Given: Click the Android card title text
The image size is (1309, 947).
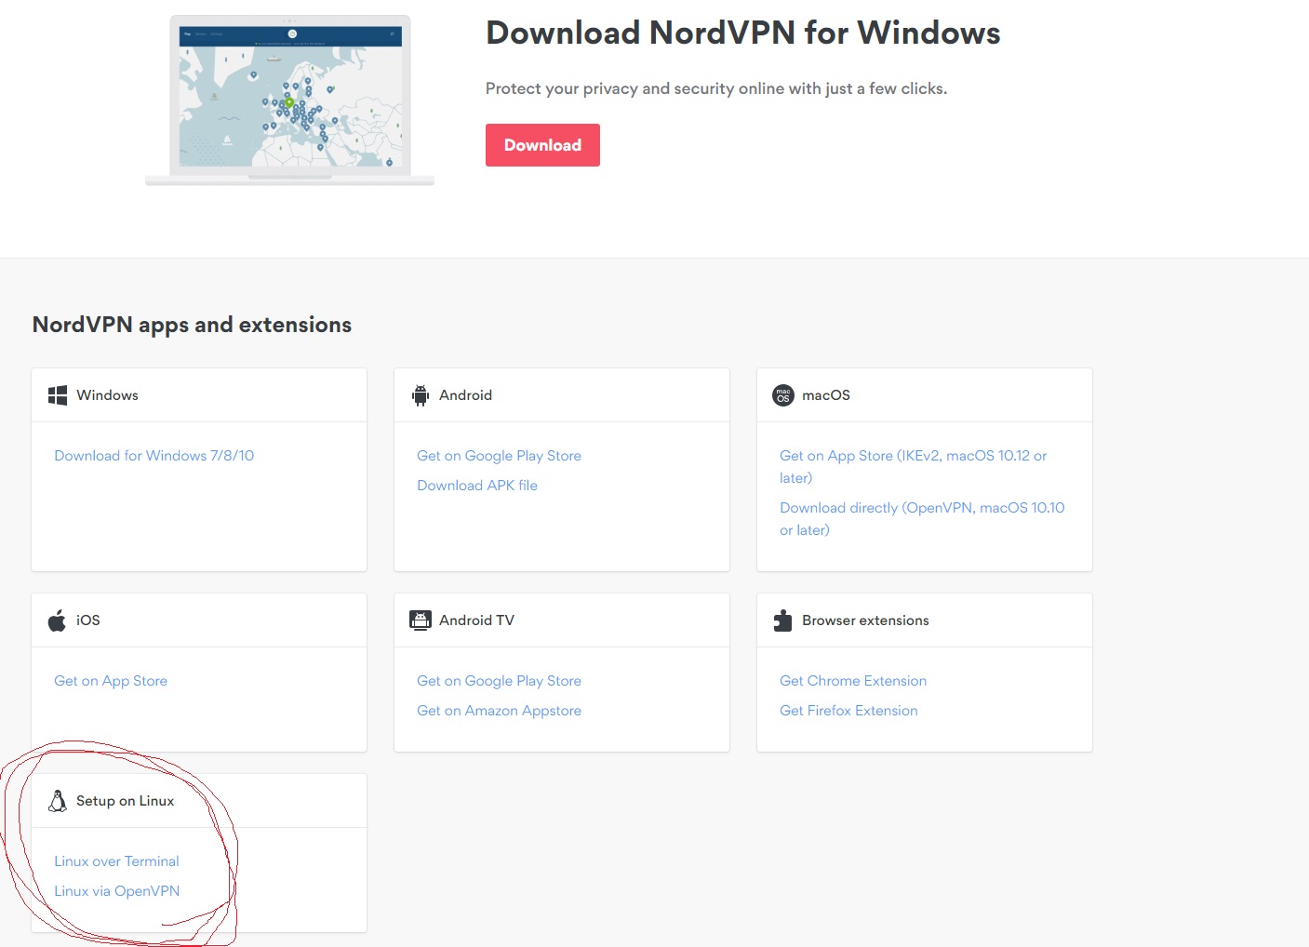Looking at the screenshot, I should pyautogui.click(x=465, y=395).
